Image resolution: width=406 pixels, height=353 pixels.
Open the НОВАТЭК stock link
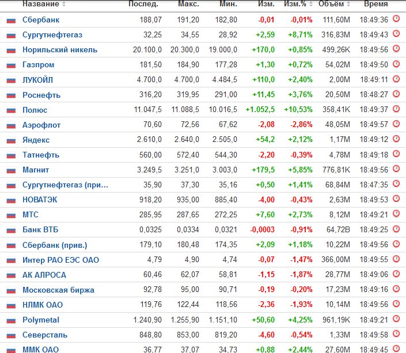coord(40,199)
